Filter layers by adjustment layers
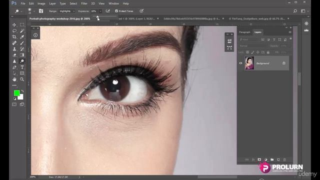This screenshot has width=320, height=180. 268,39
